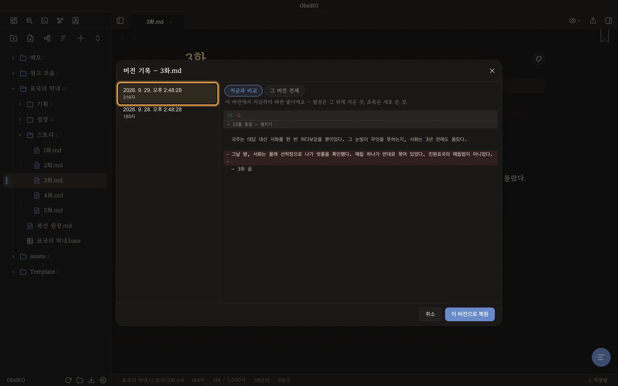Create a new folder with folder-plus icon
Screen dimensions: 618x386
pyautogui.click(x=14, y=38)
